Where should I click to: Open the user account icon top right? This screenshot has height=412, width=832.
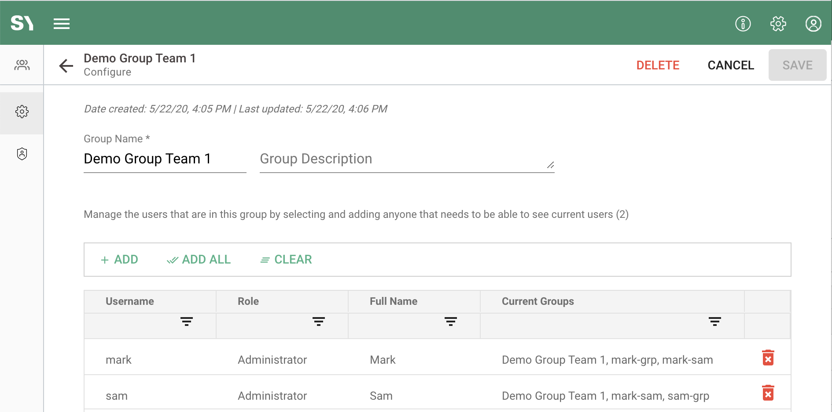[814, 24]
